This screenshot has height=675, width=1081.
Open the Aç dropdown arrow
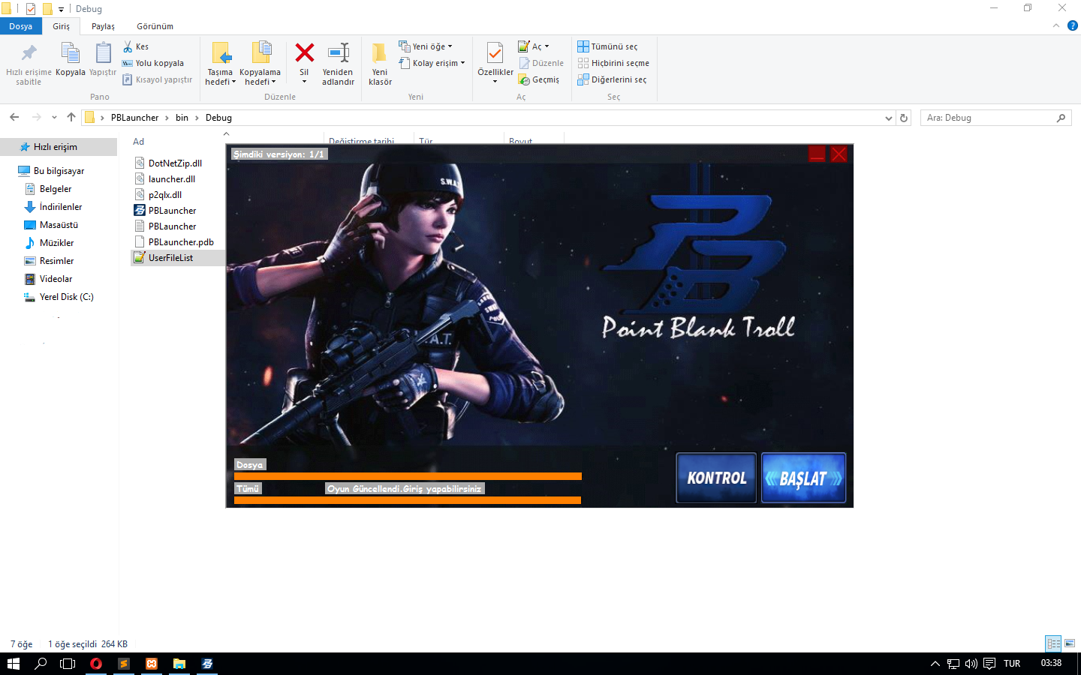coord(547,46)
